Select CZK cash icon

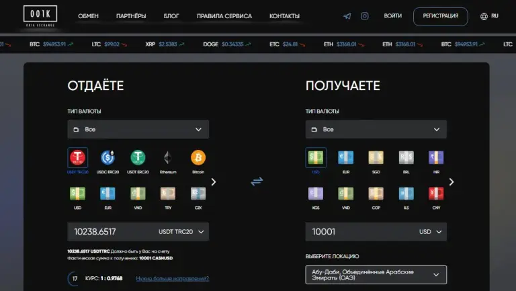pos(198,194)
